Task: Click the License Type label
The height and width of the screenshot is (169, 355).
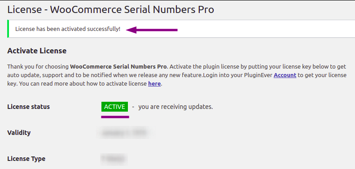Action: 26,159
